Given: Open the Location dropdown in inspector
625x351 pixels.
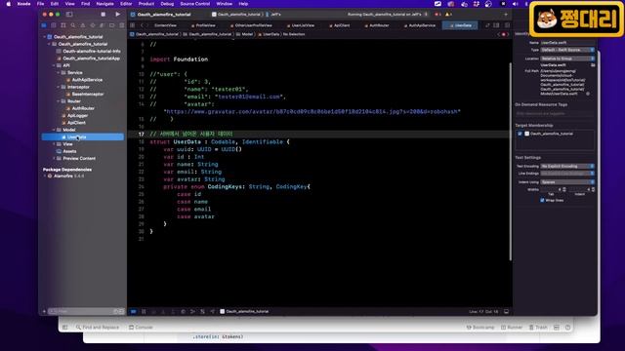Looking at the screenshot, I should click(x=567, y=58).
